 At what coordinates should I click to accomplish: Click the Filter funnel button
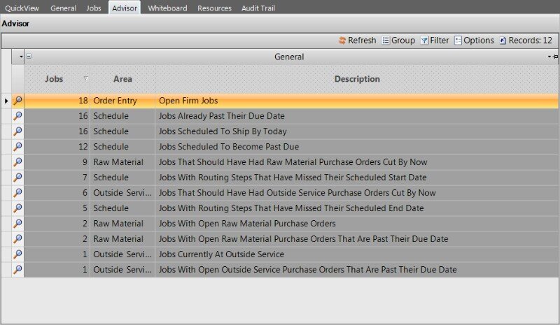[435, 41]
